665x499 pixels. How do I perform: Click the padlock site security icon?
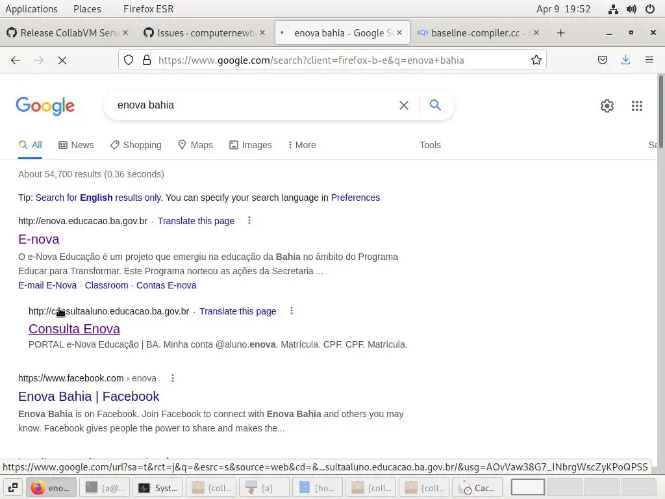click(x=147, y=60)
